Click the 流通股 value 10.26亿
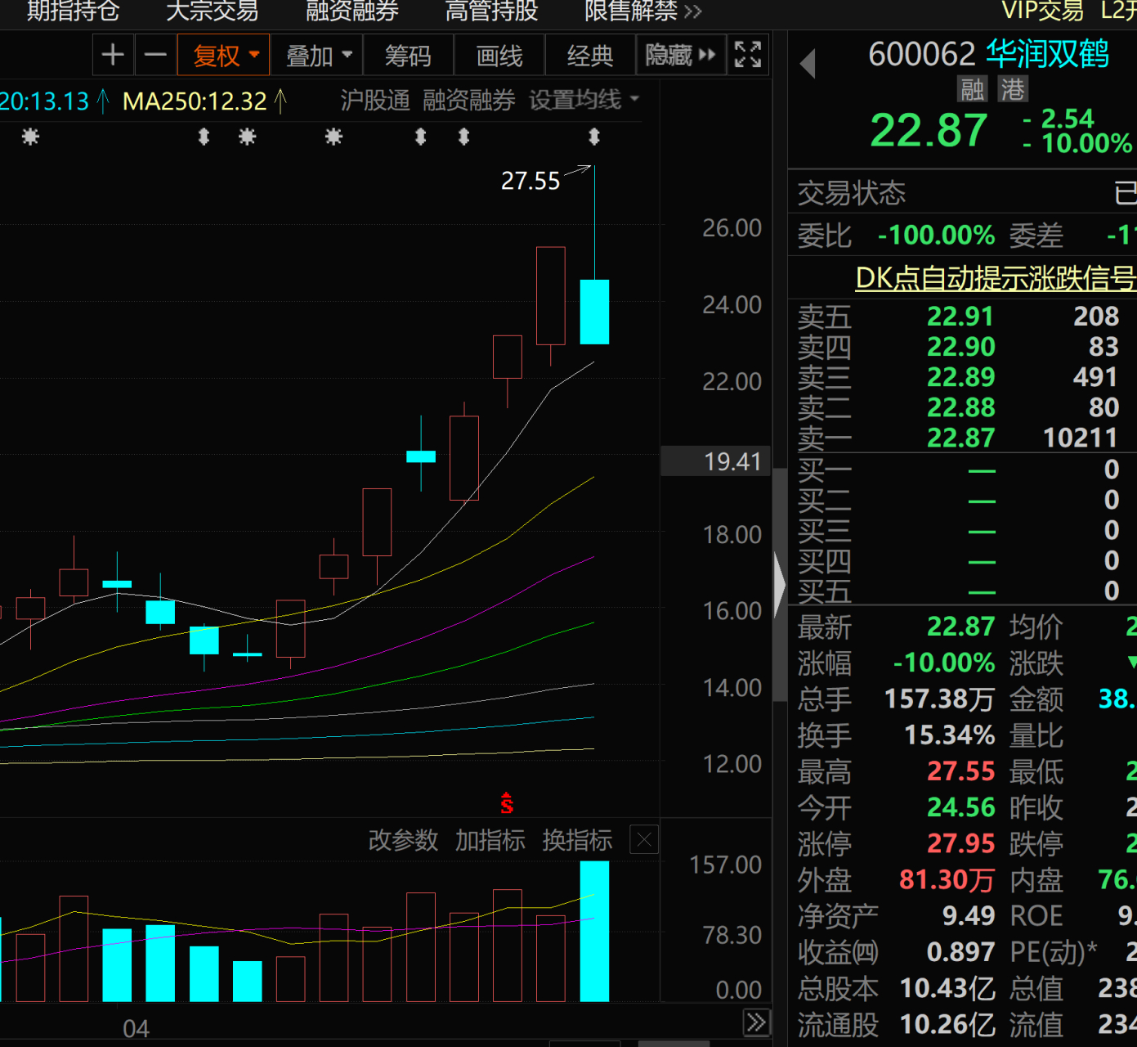The height and width of the screenshot is (1047, 1137). coord(947,1024)
